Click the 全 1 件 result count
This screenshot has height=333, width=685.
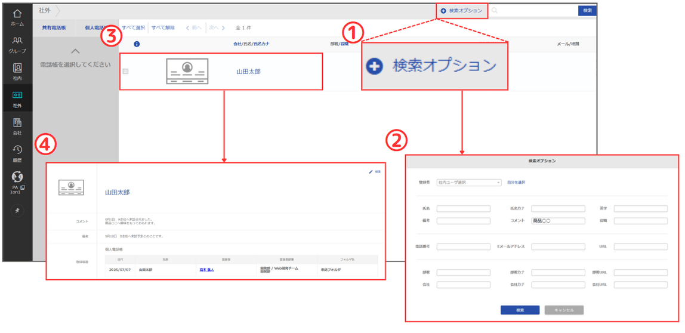(243, 27)
